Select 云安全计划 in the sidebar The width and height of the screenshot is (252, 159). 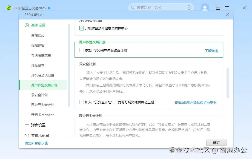pos(39,95)
